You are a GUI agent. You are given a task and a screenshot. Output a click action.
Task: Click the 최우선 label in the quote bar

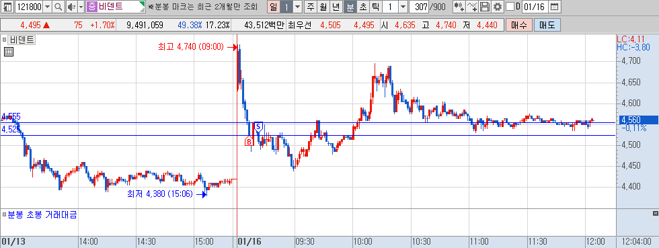click(300, 26)
